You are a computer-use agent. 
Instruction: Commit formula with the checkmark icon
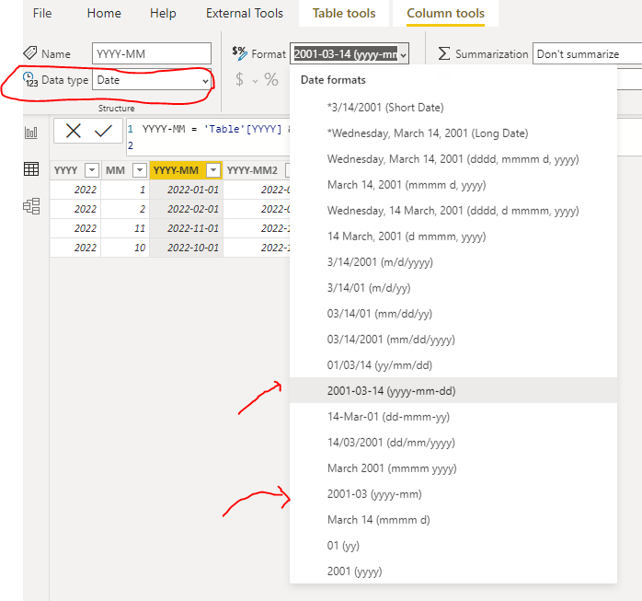click(x=103, y=131)
